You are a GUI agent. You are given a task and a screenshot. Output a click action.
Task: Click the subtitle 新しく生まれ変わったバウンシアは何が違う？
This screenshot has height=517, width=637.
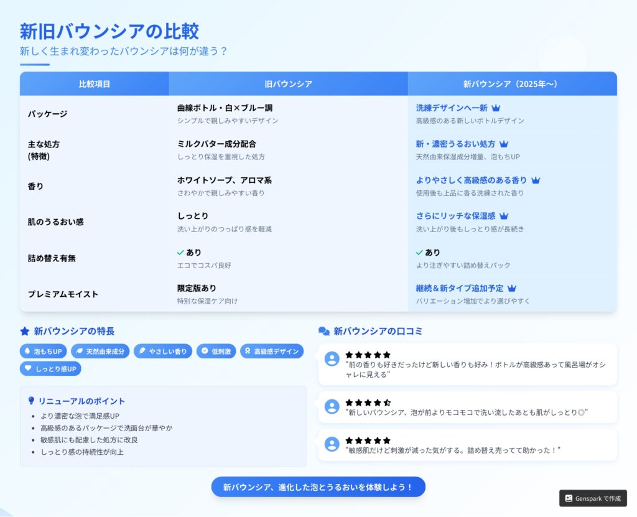point(124,51)
